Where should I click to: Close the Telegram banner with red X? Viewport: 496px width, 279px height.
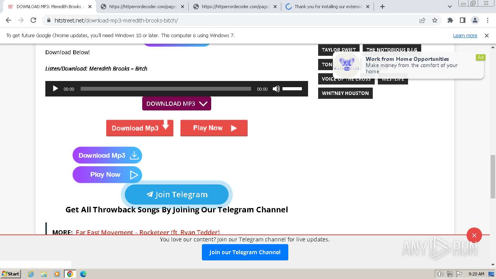[474, 235]
